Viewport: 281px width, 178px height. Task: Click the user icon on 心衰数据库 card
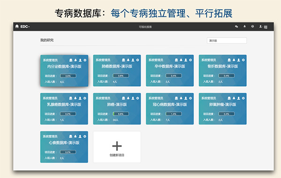pos(80,136)
